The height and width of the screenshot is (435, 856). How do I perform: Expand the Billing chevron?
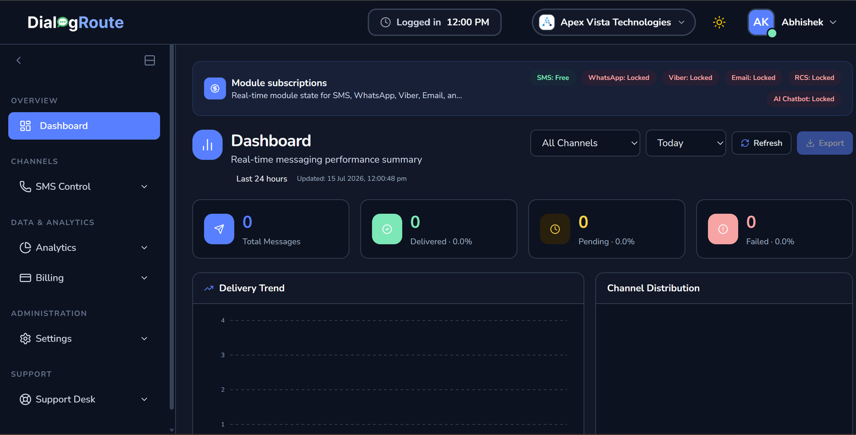tap(144, 278)
